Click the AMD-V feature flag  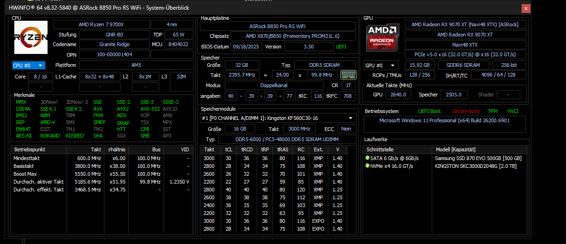[x=48, y=122]
